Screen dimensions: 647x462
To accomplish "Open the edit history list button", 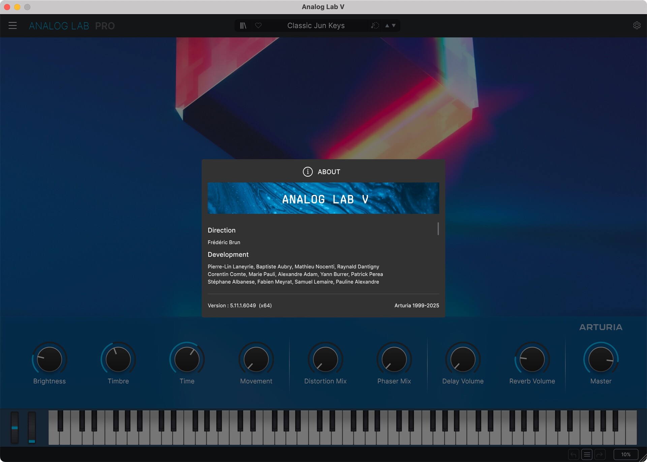I will click(587, 454).
